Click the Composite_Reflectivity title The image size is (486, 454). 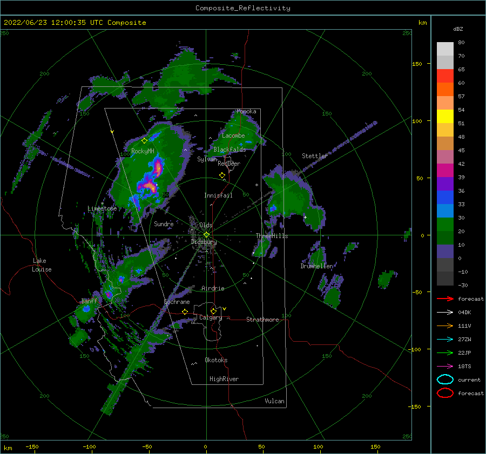tap(242, 8)
